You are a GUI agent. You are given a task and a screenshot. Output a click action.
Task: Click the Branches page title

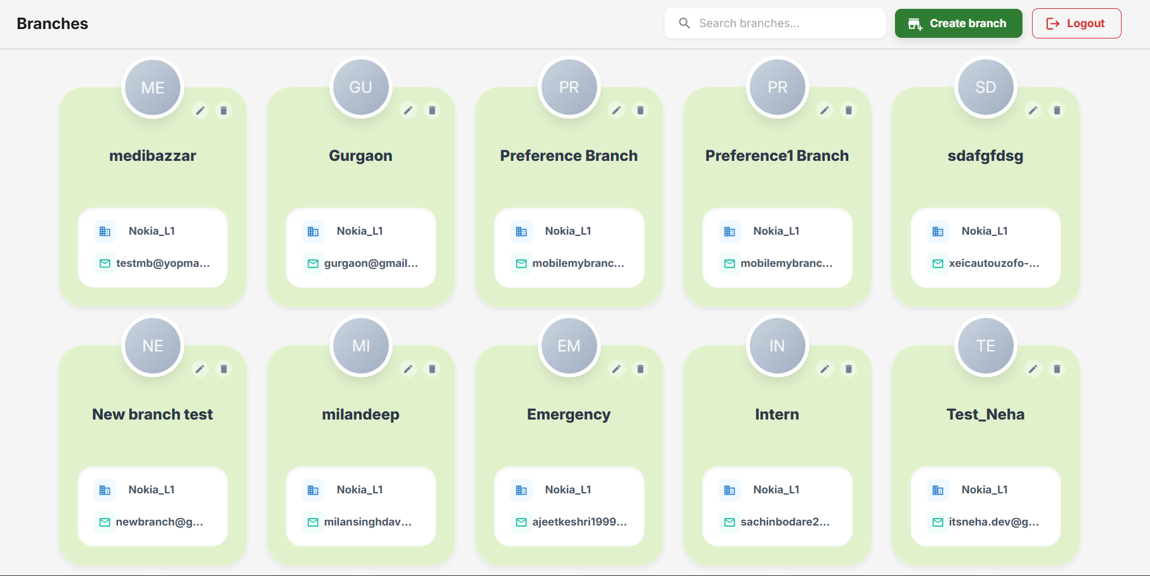52,23
